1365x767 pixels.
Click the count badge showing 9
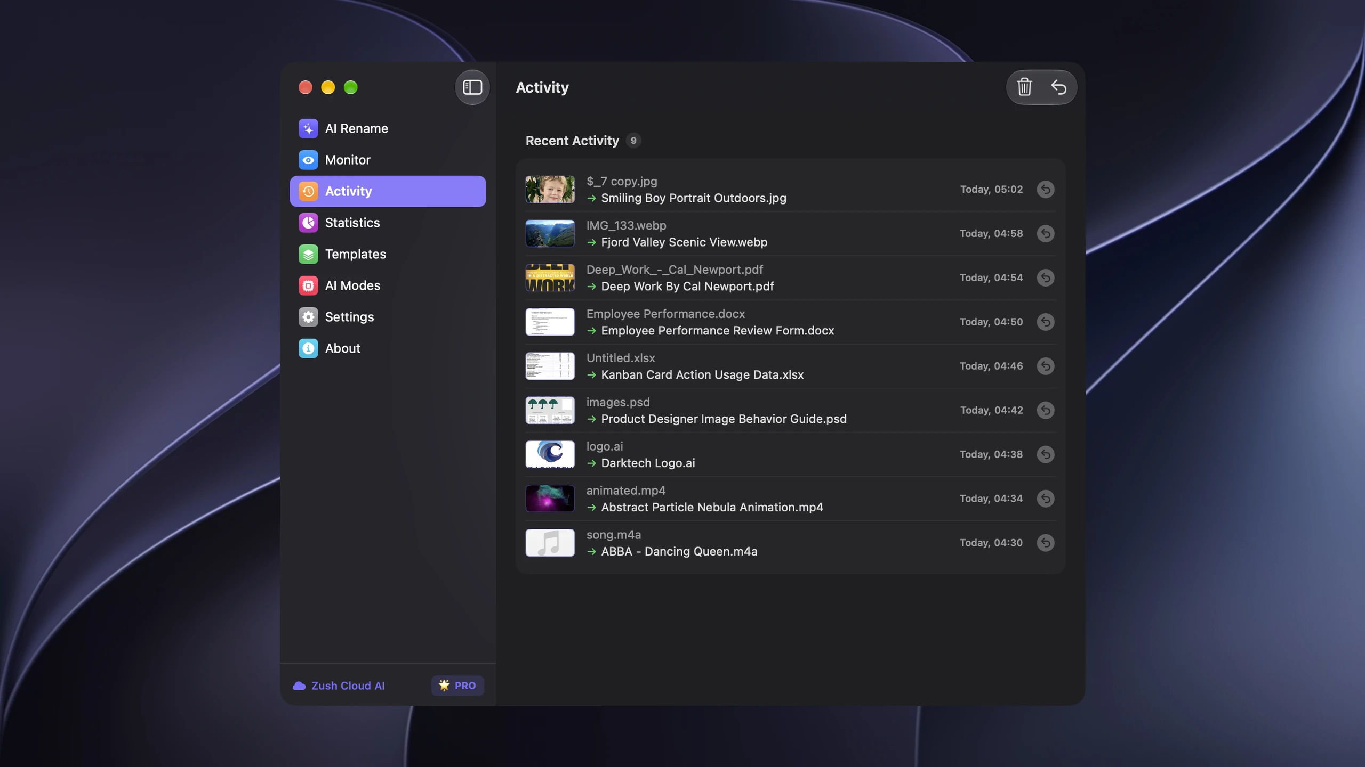pyautogui.click(x=633, y=141)
